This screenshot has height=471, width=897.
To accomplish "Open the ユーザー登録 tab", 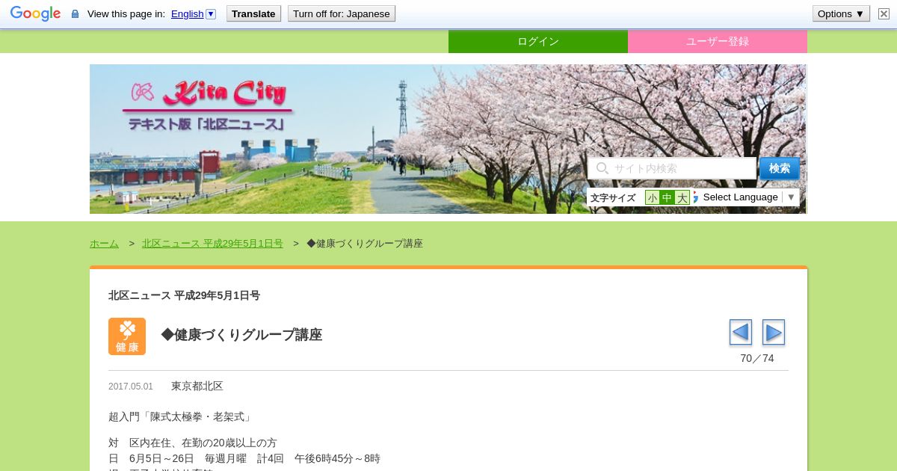I will coord(718,41).
